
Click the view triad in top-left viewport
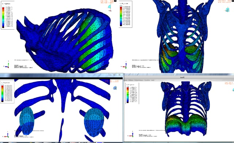(7, 65)
